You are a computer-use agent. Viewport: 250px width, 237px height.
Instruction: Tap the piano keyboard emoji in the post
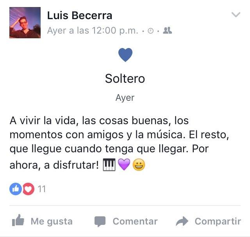click(109, 165)
